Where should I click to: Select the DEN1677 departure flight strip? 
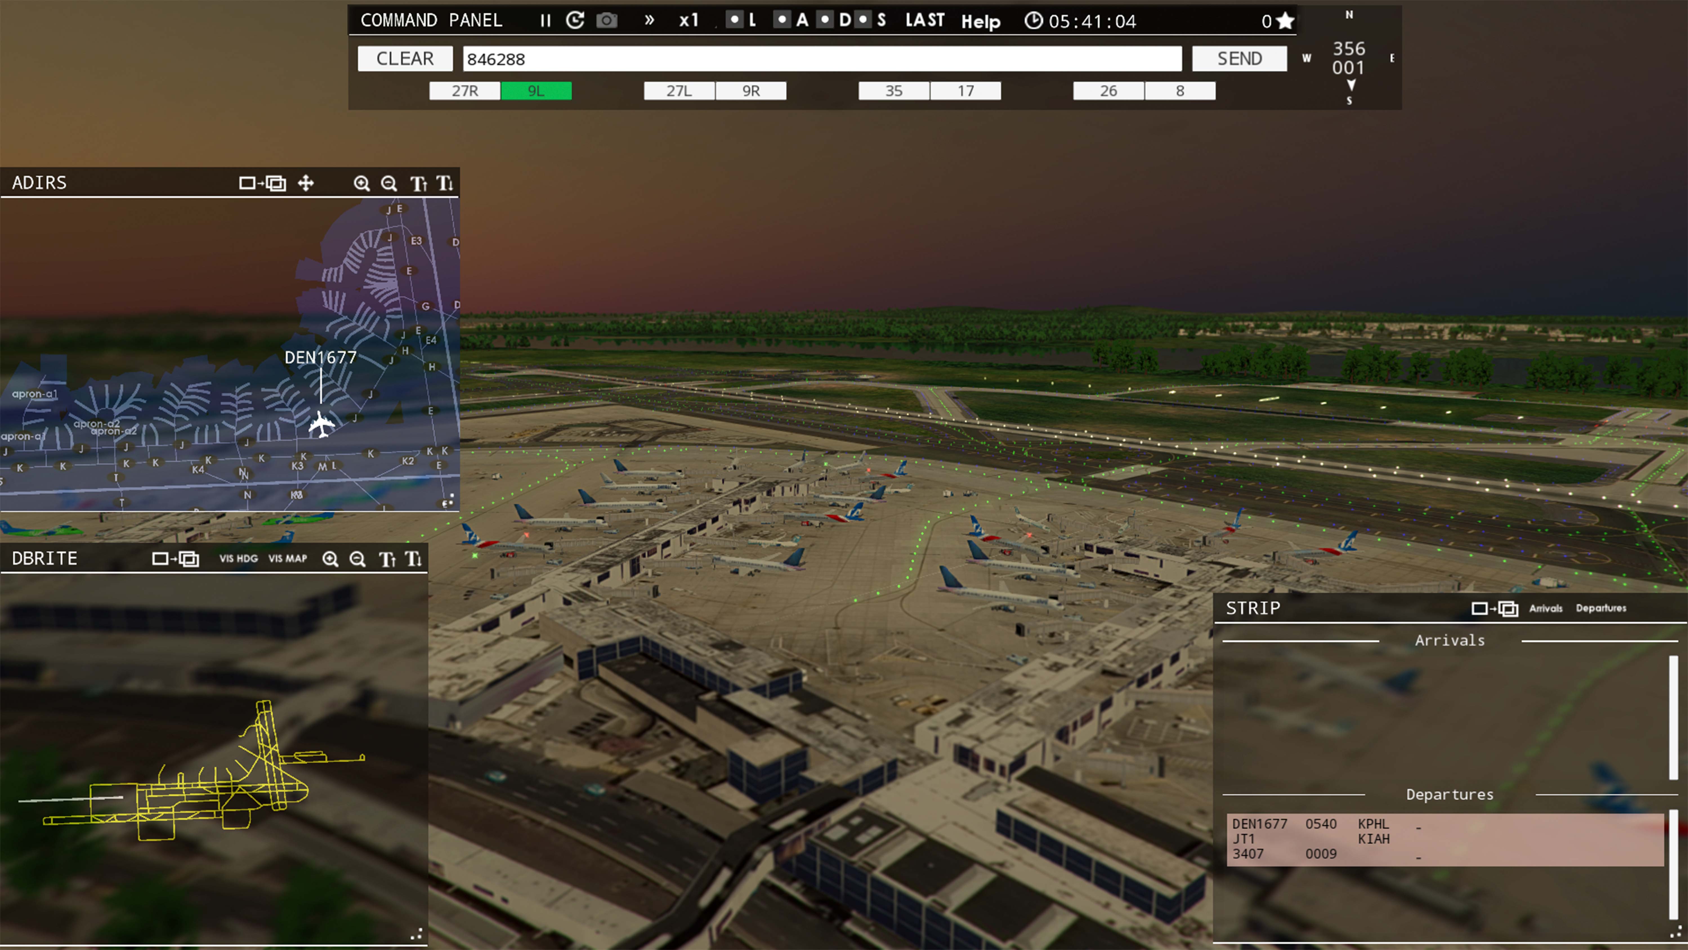click(x=1445, y=840)
